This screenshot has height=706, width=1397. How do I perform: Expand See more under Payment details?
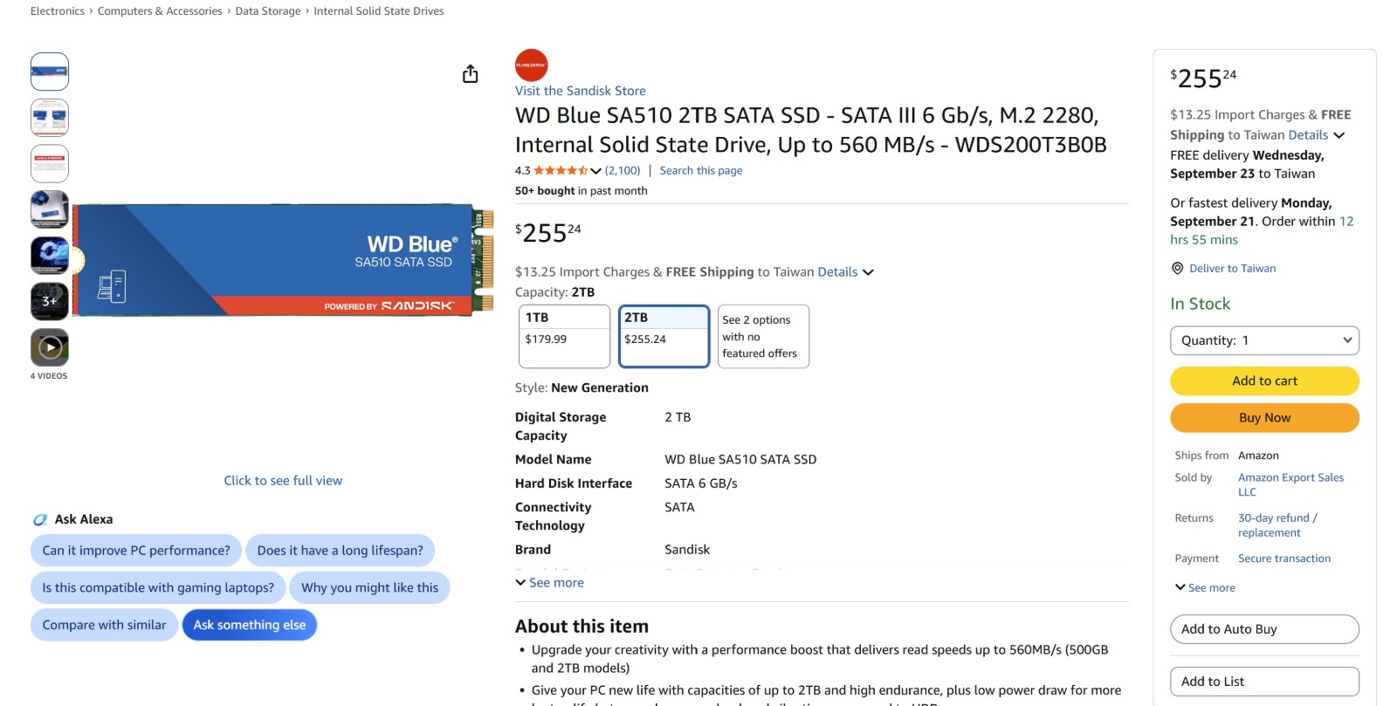1205,588
